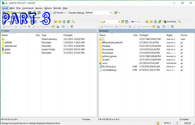Sort the remote panel by Owner column
The image size is (195, 125).
[184, 35]
